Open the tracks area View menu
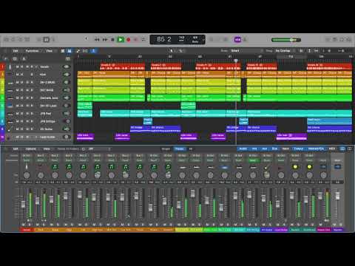 (x=50, y=51)
